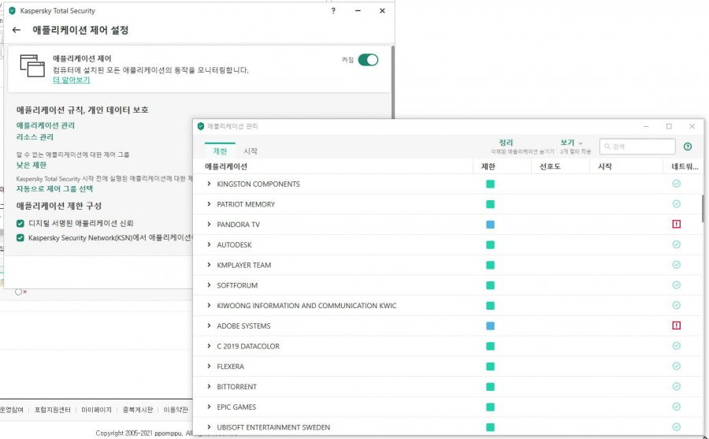This screenshot has width=709, height=439.
Task: Click network allowed icon for KMPLAYER TEAM
Action: click(677, 265)
